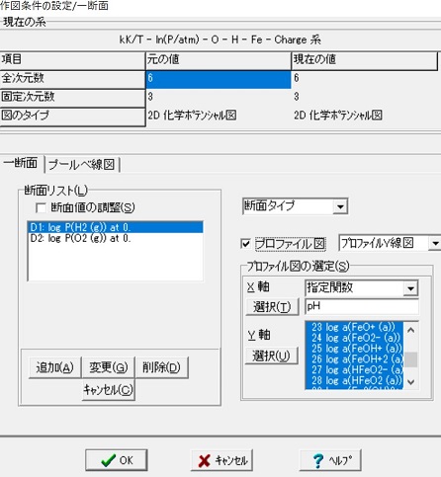
Task: Click the 削除(D) button
Action: 161,367
